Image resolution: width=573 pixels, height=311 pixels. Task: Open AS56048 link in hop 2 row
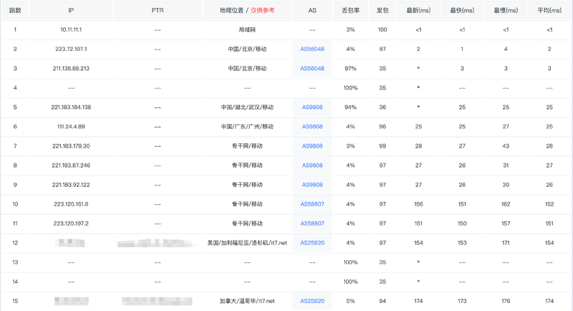(x=312, y=49)
